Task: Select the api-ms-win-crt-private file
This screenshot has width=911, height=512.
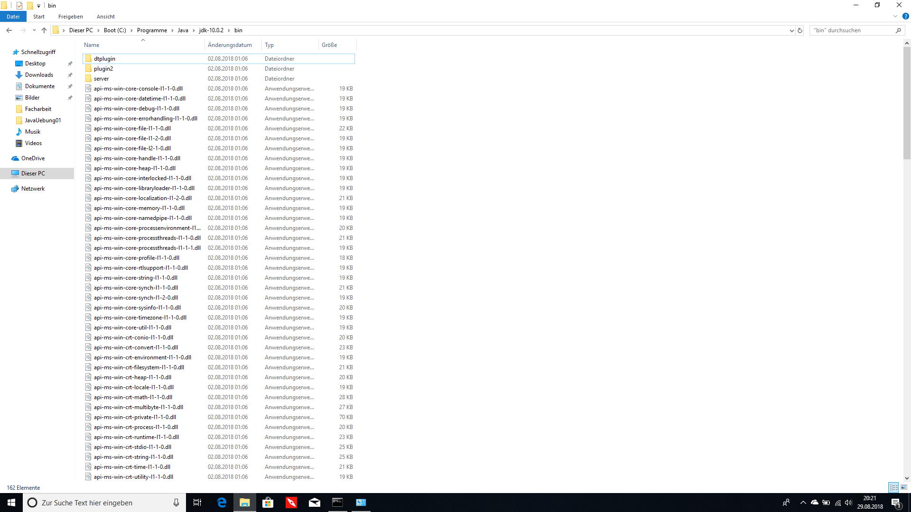Action: click(135, 417)
